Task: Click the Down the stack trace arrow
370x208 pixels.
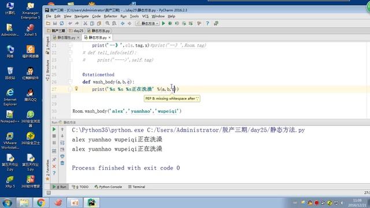Action: [62, 136]
